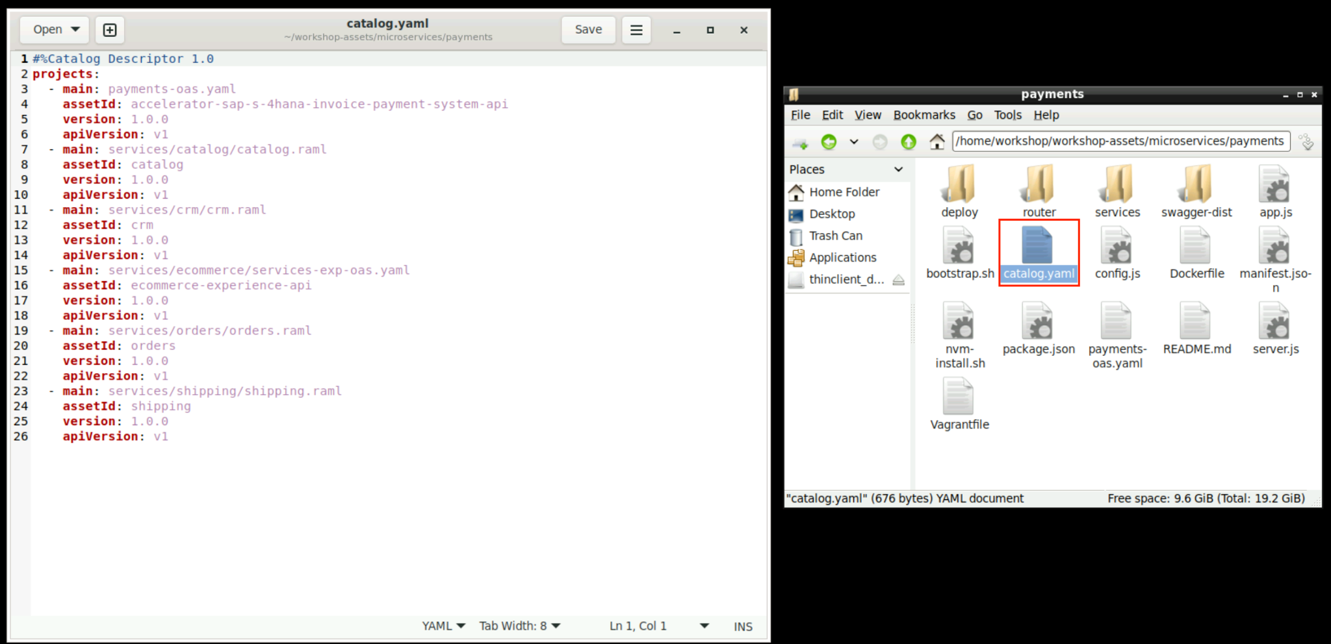The width and height of the screenshot is (1331, 644).
Task: Select the Dockerfile file icon
Action: pos(1196,247)
